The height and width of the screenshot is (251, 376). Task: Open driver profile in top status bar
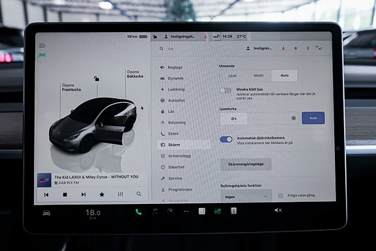point(180,37)
